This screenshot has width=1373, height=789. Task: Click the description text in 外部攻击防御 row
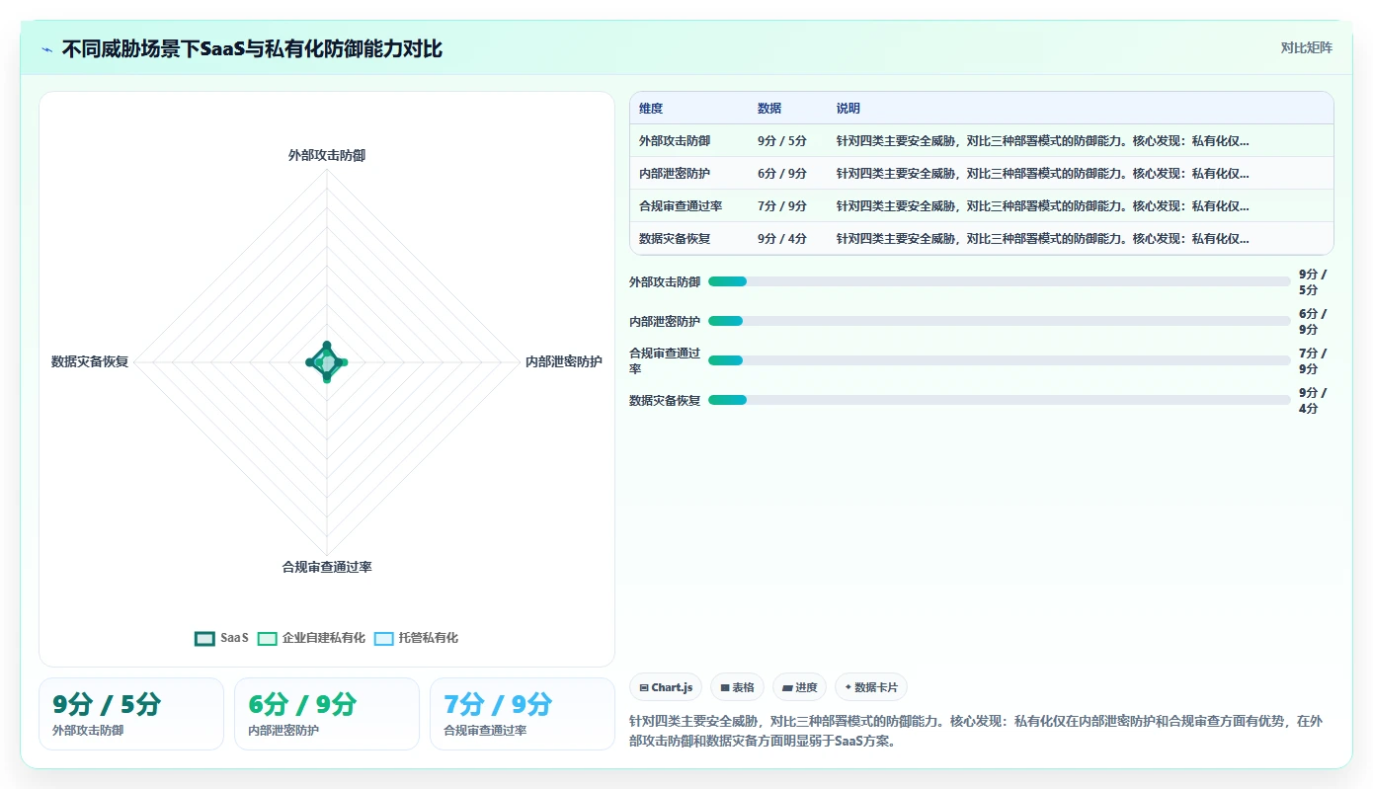1043,140
